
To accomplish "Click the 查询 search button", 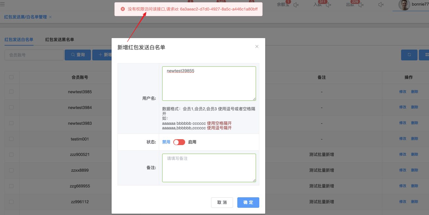I will point(78,55).
